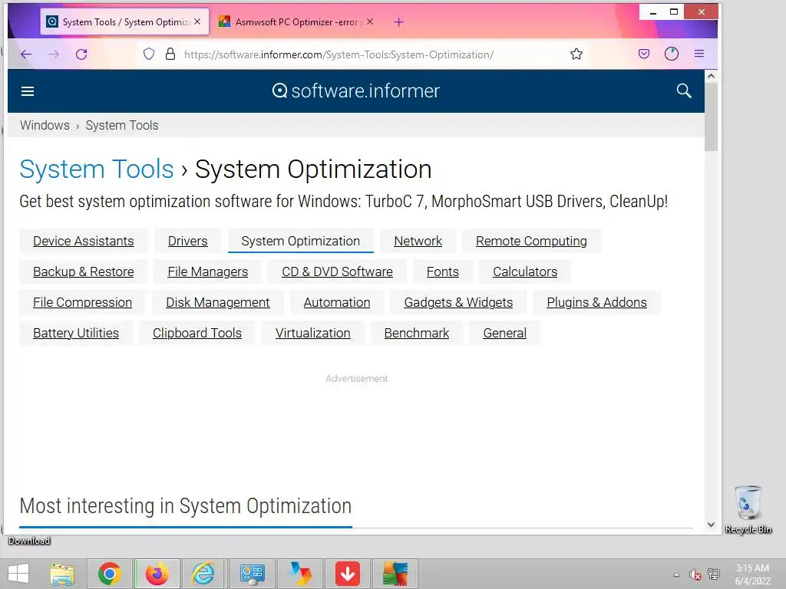Click the blue and orange taskbar app icon

300,574
